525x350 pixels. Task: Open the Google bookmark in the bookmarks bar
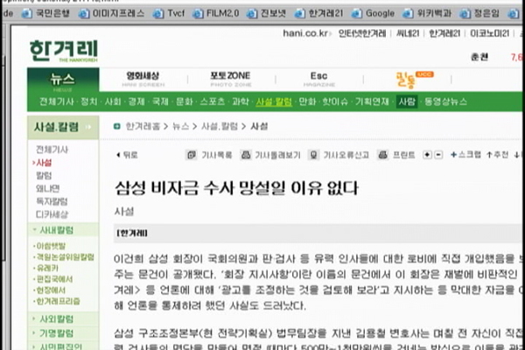point(374,14)
